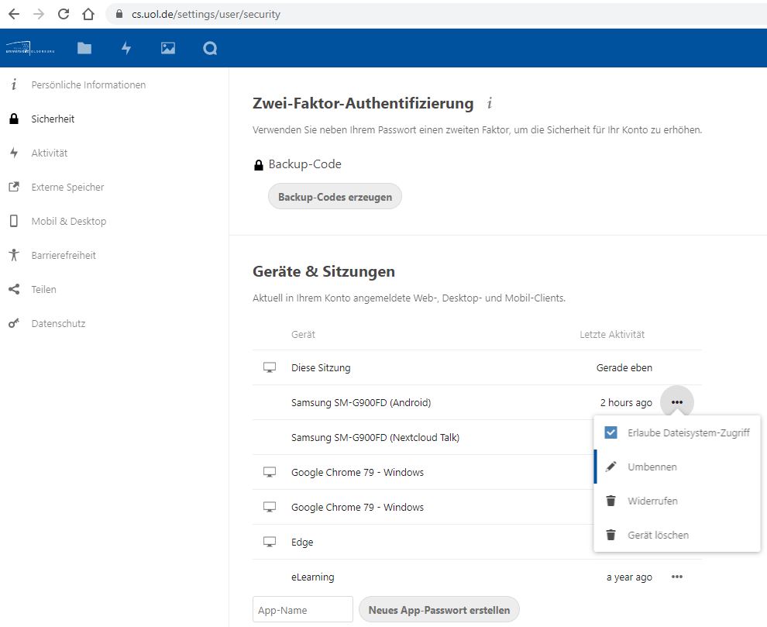Image resolution: width=767 pixels, height=627 pixels.
Task: Open the Files folder icon in header
Action: click(x=84, y=48)
